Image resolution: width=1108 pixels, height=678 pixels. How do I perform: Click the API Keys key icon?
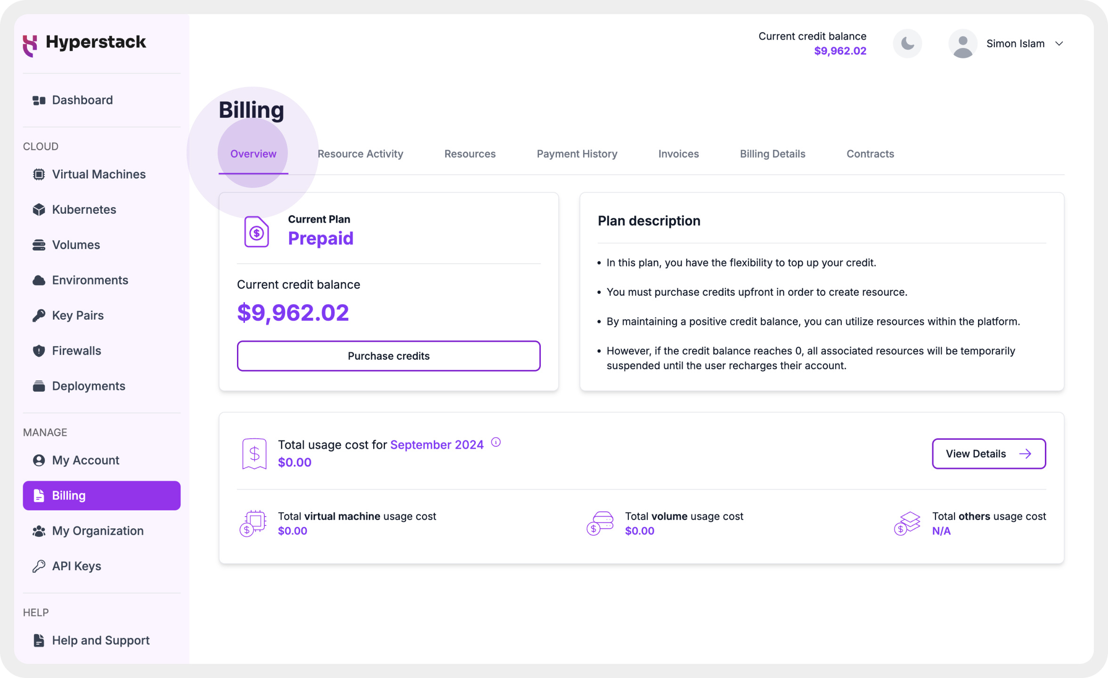(39, 566)
